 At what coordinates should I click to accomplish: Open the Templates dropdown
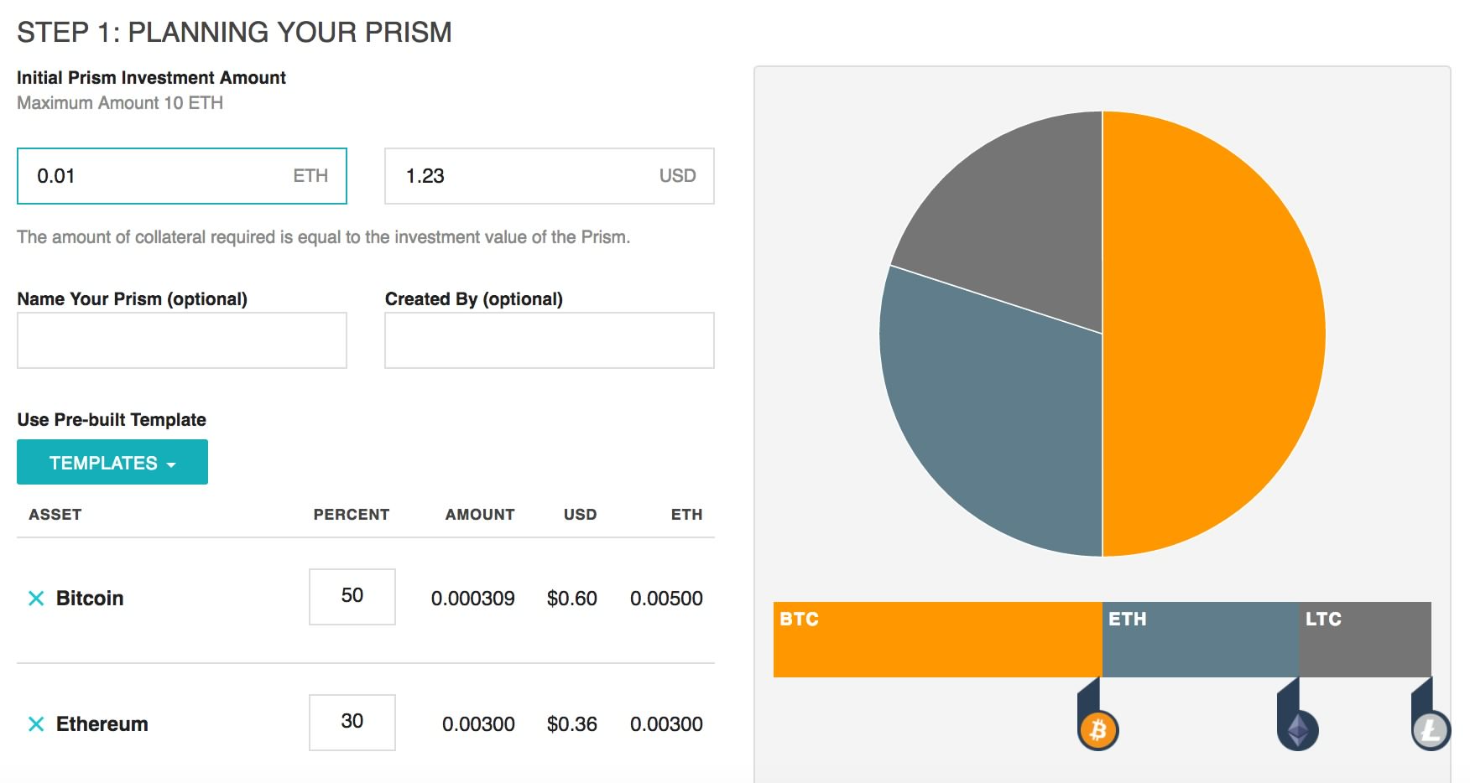pos(112,463)
